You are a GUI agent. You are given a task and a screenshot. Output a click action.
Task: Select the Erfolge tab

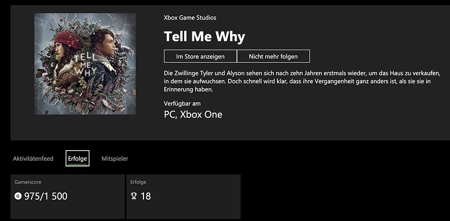tap(78, 158)
